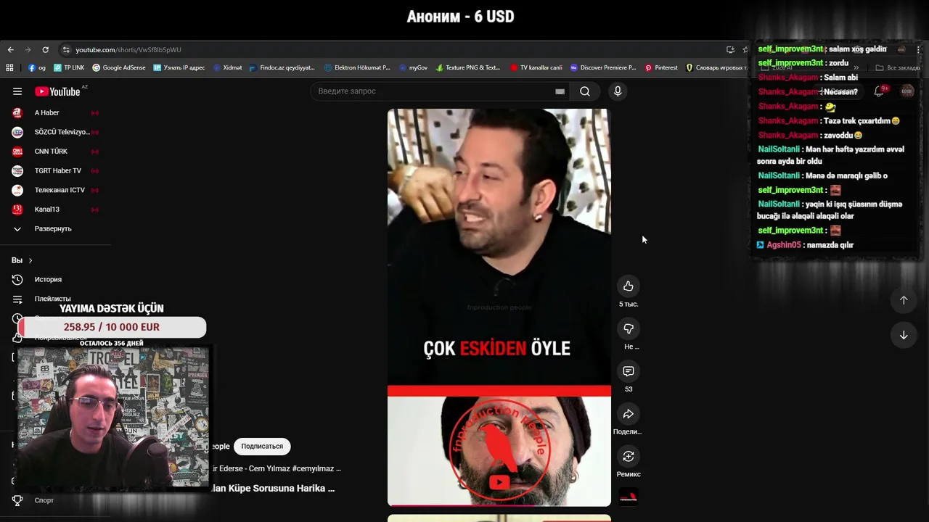Click the shorts red progress bar
The width and height of the screenshot is (929, 522).
[499, 505]
